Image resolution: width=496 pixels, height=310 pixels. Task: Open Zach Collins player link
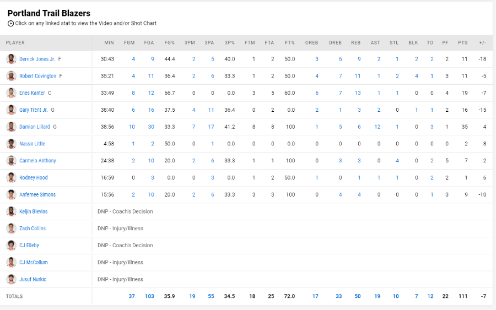tap(33, 229)
